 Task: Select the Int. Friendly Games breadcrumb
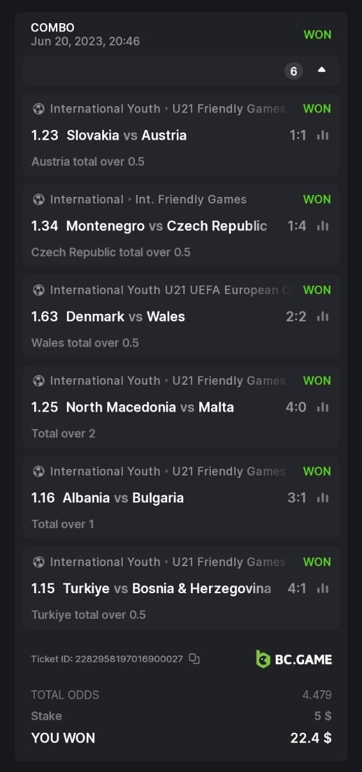(191, 199)
